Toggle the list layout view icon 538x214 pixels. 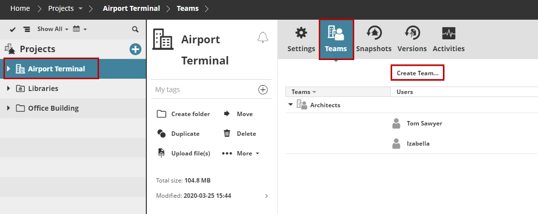pyautogui.click(x=27, y=30)
